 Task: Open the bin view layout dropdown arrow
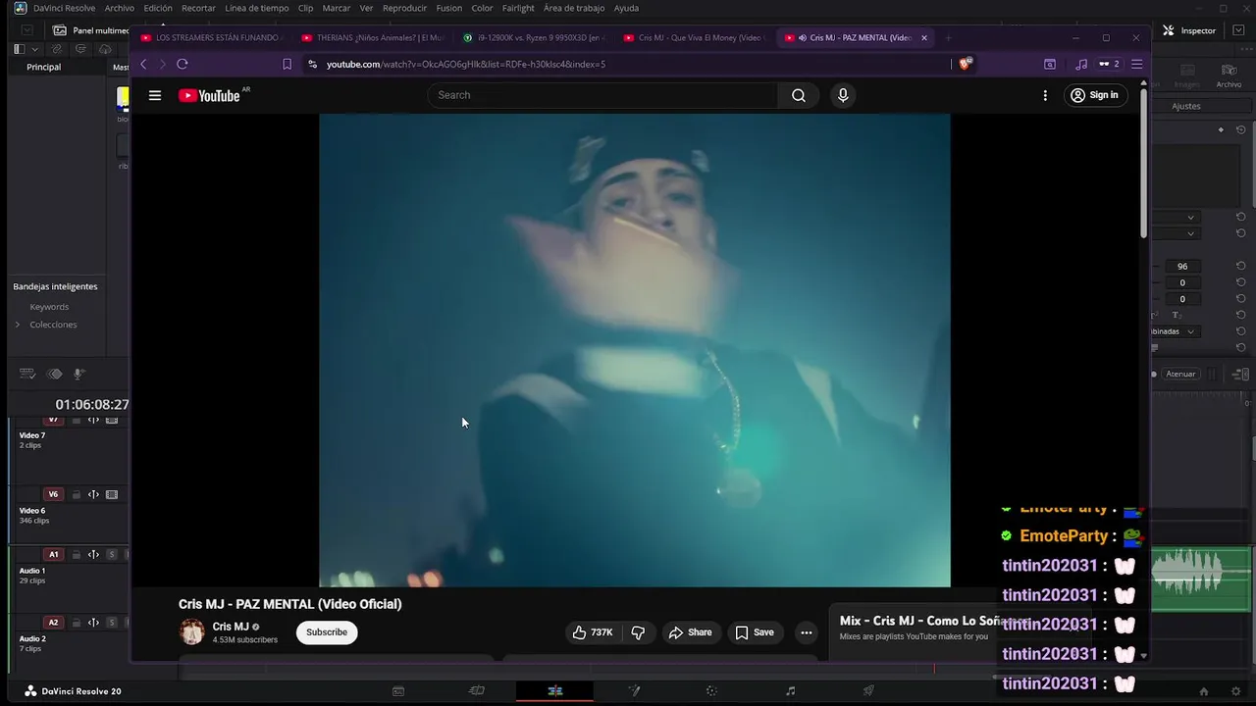35,49
